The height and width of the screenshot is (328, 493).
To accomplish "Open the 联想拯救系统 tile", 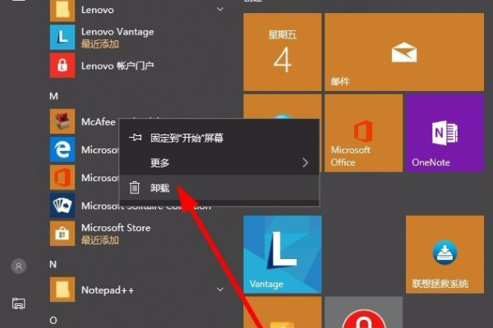I will [445, 254].
